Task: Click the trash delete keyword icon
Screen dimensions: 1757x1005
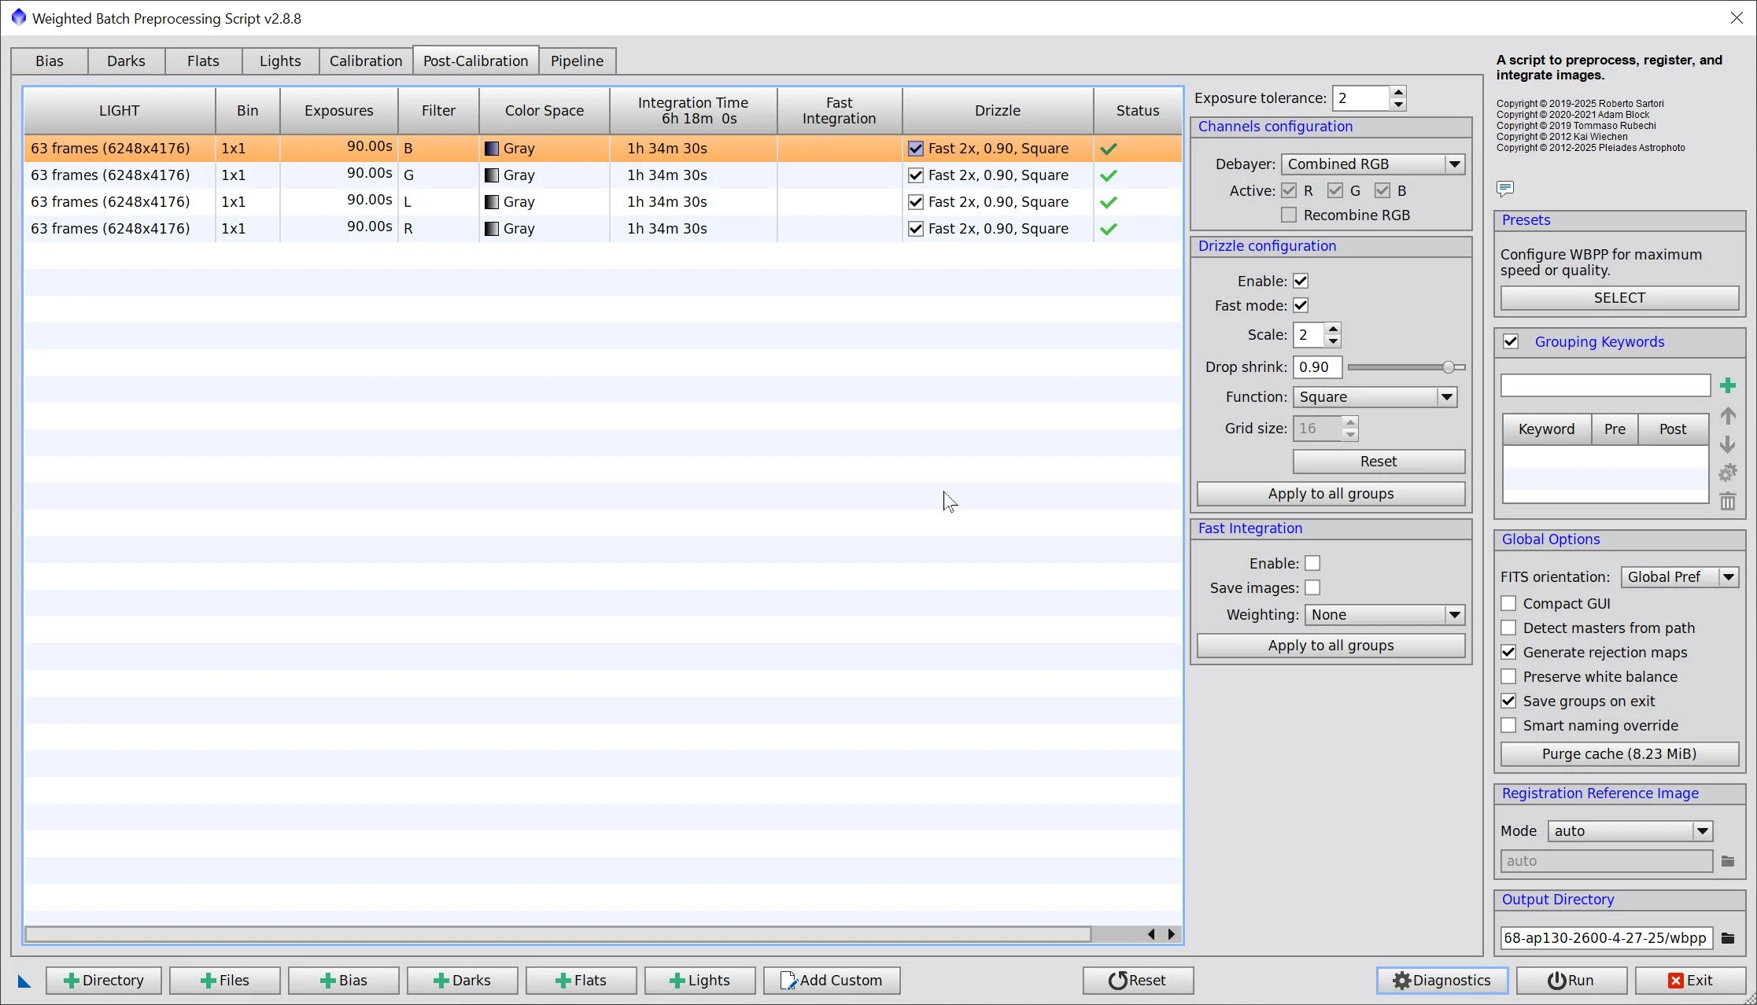Action: click(1727, 501)
